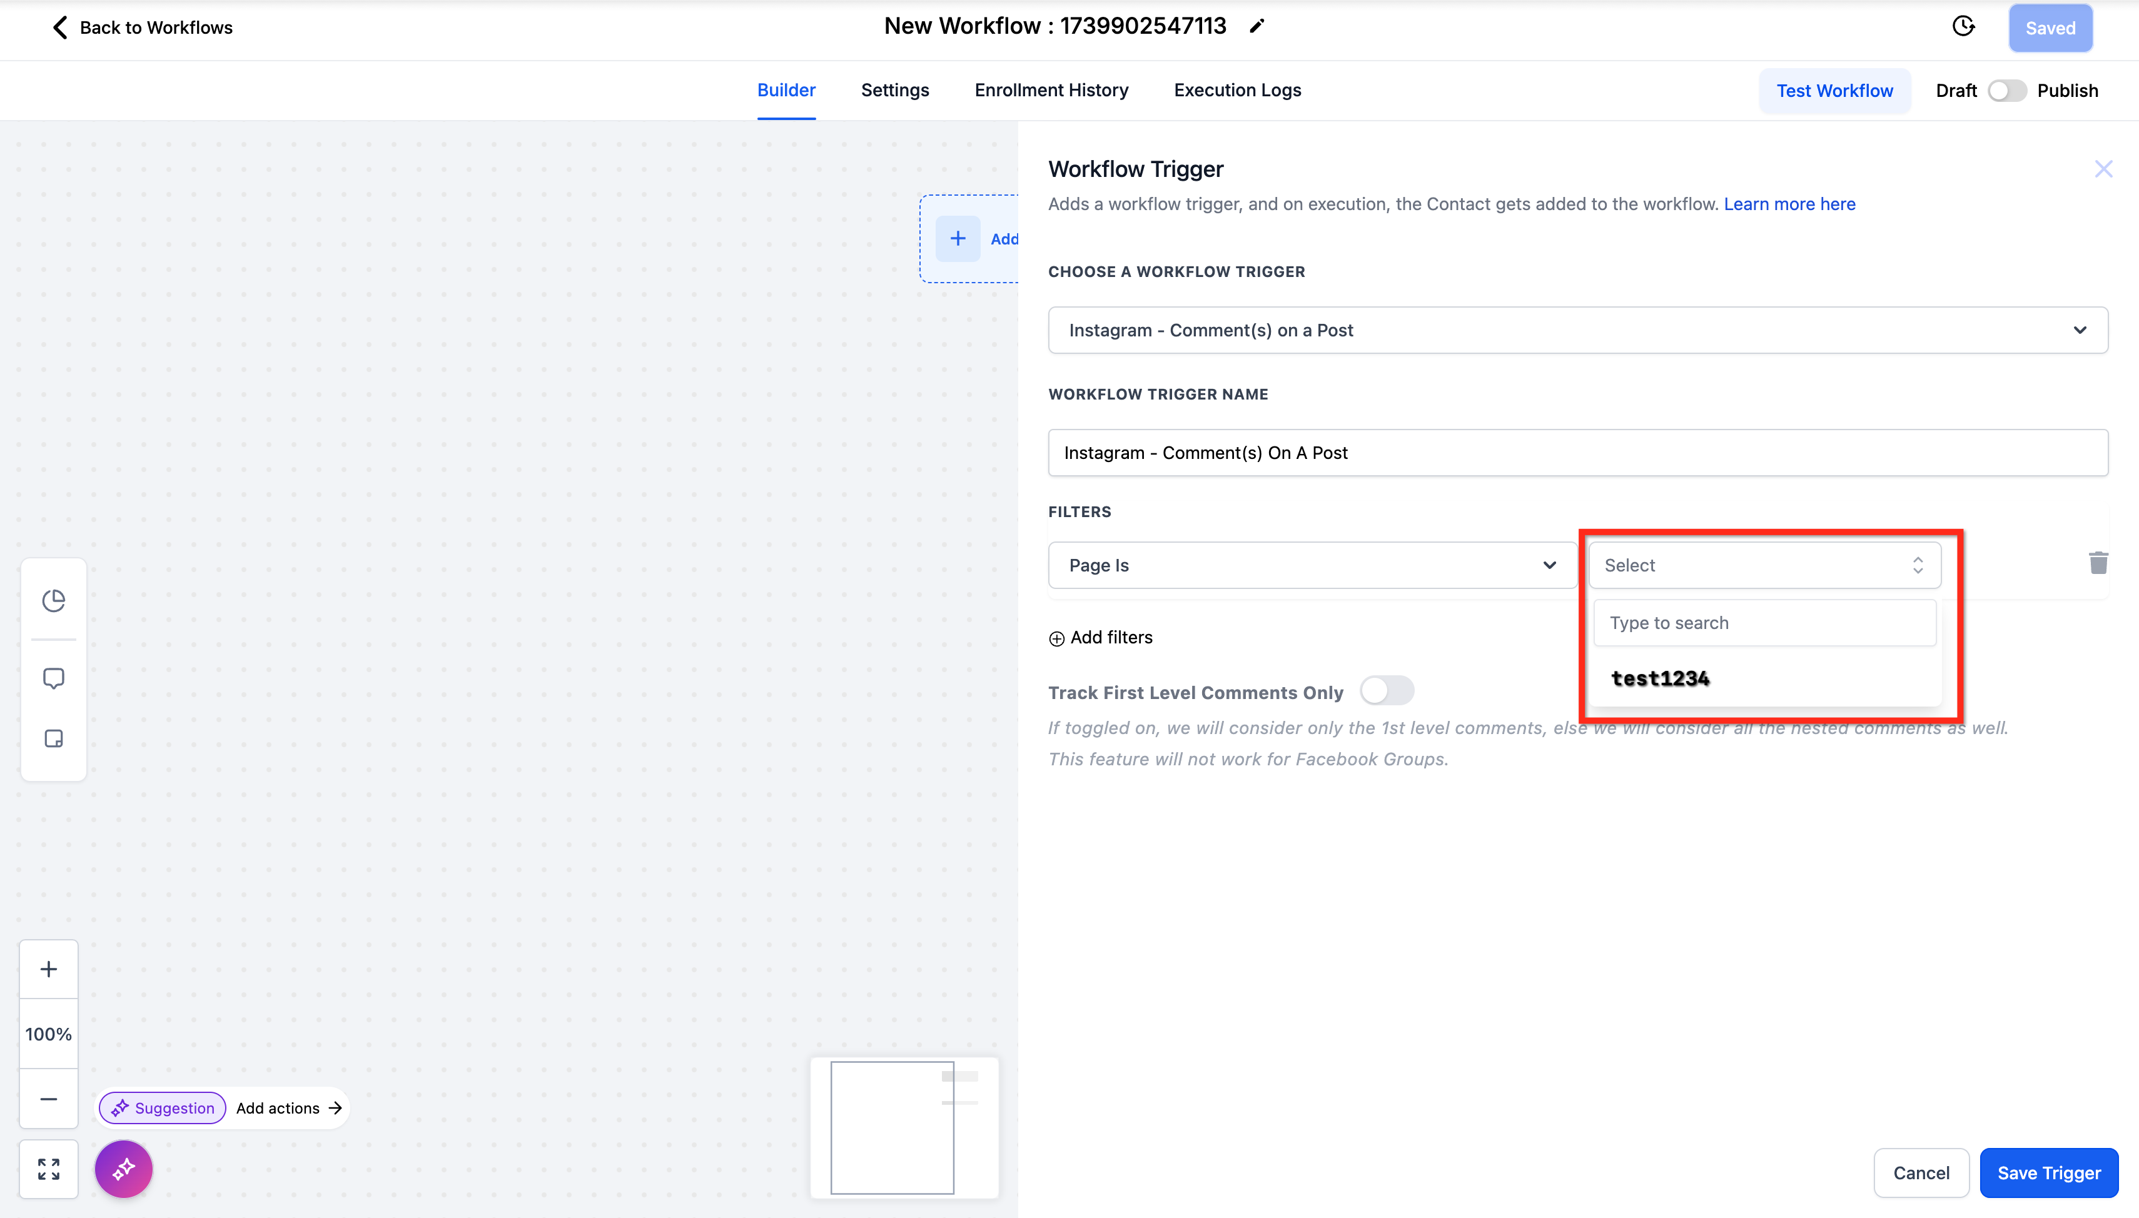Add a sticky note using sidebar icon
The image size is (2139, 1218).
click(x=54, y=738)
